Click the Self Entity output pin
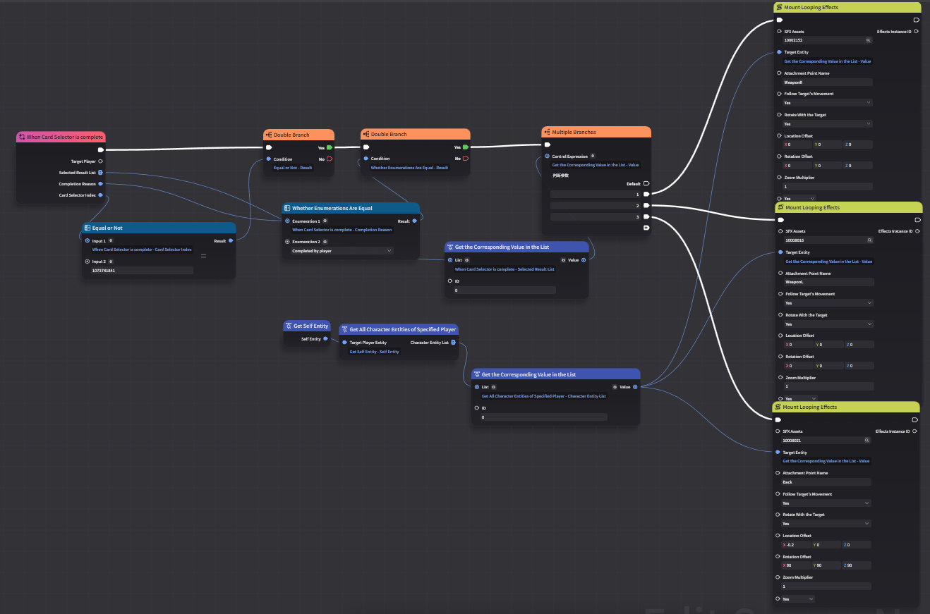Screen dimensions: 930x614 point(325,339)
